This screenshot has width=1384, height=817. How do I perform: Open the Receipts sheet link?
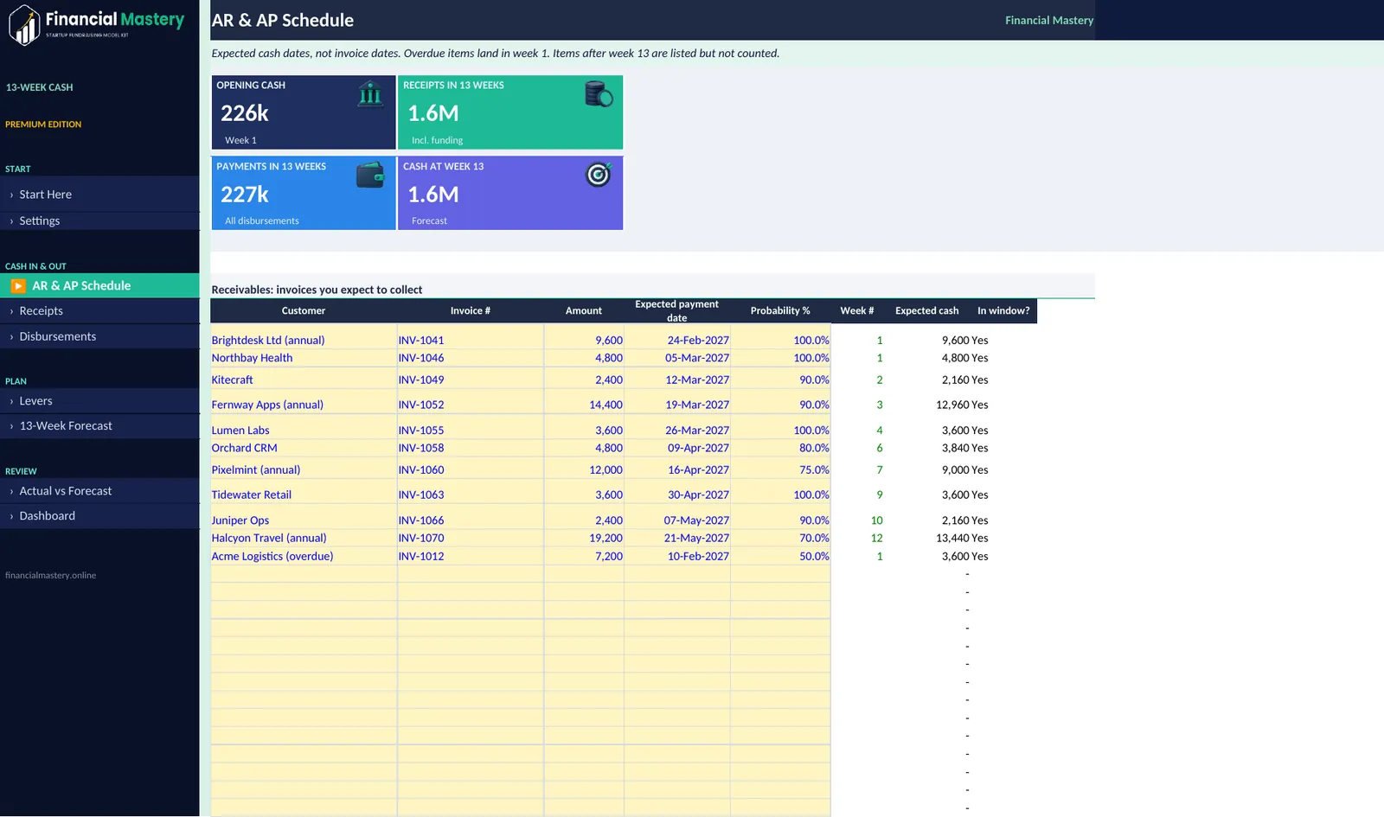[x=99, y=310]
